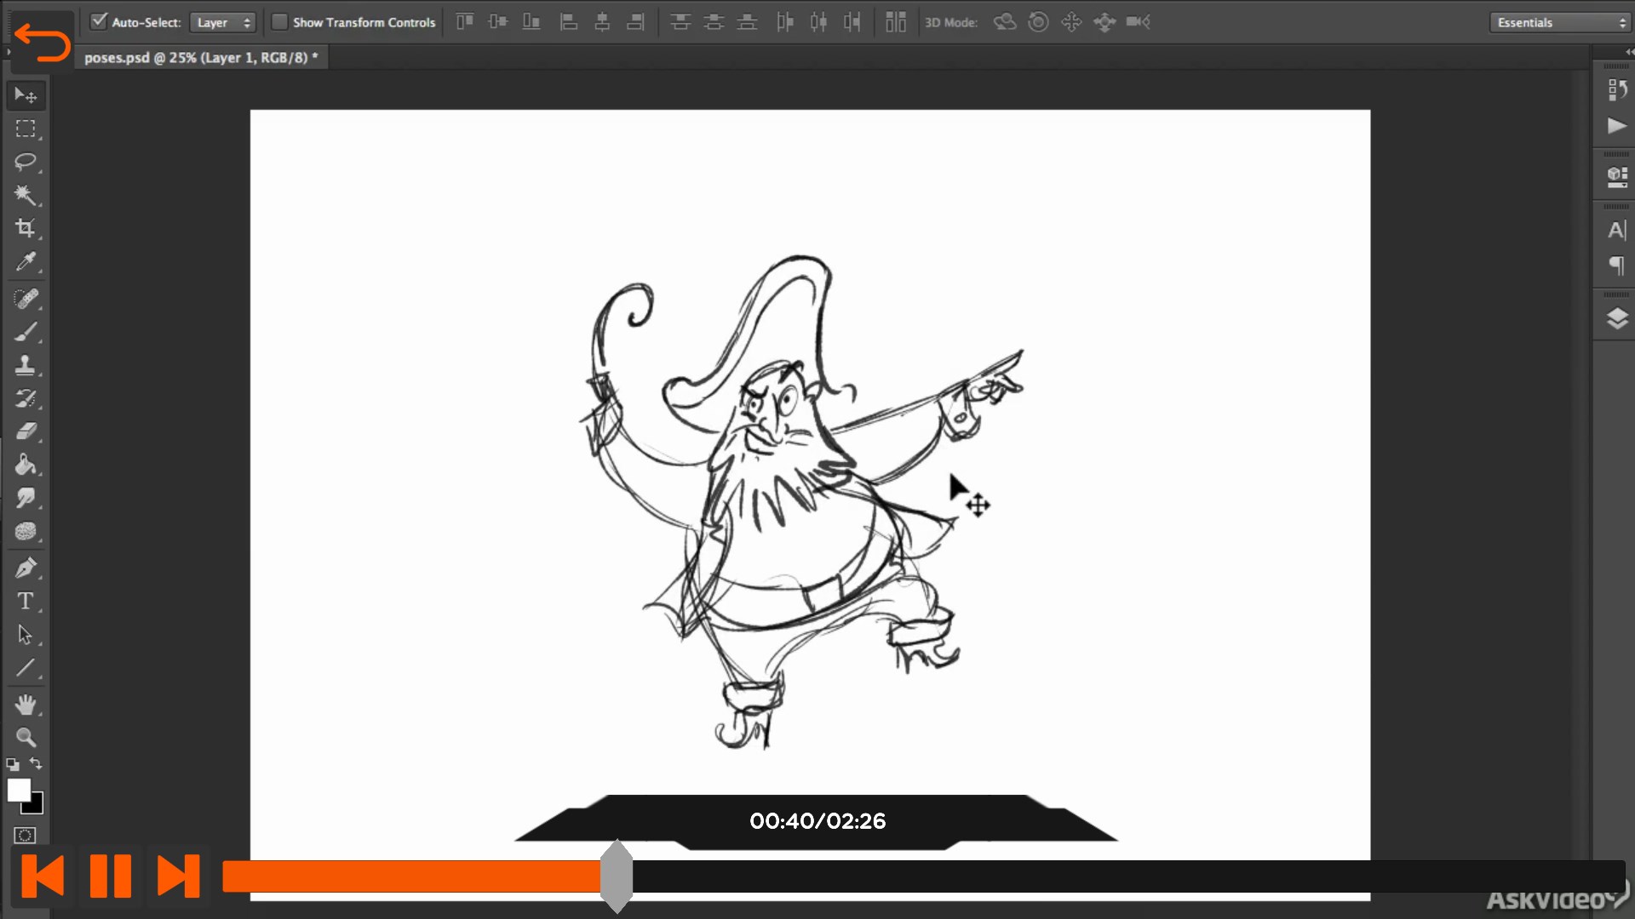Expand the collapsed right panel dock
The width and height of the screenshot is (1635, 919).
pos(1629,52)
